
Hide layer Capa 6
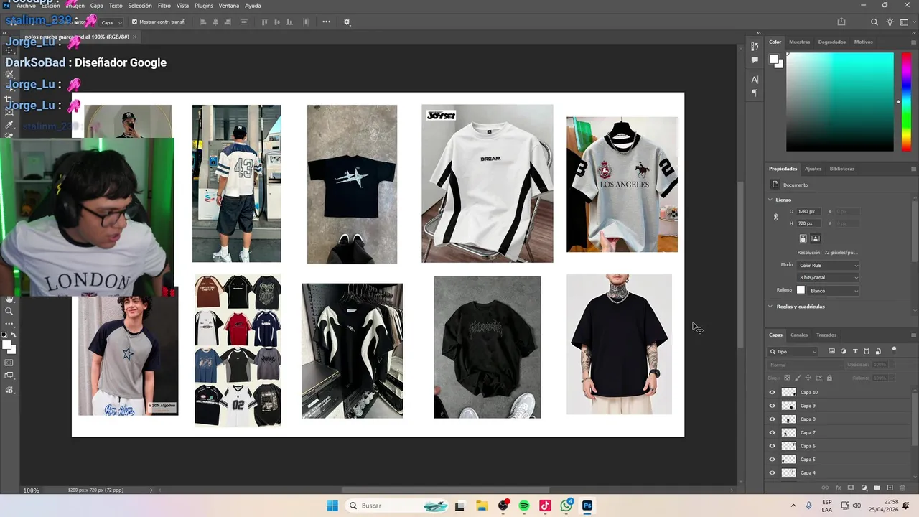point(773,446)
